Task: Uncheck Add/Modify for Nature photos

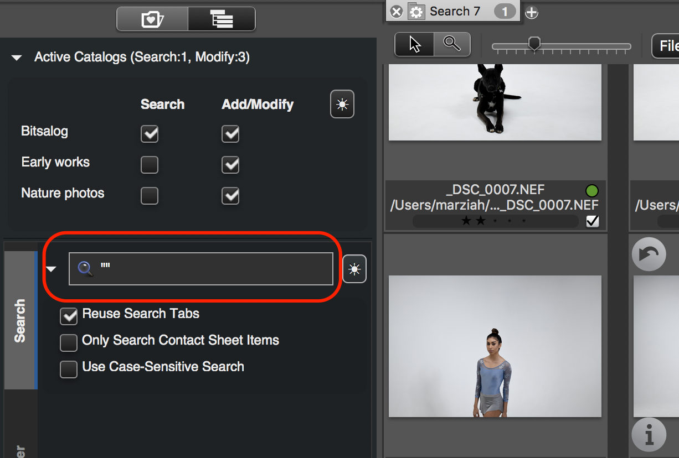Action: [230, 196]
